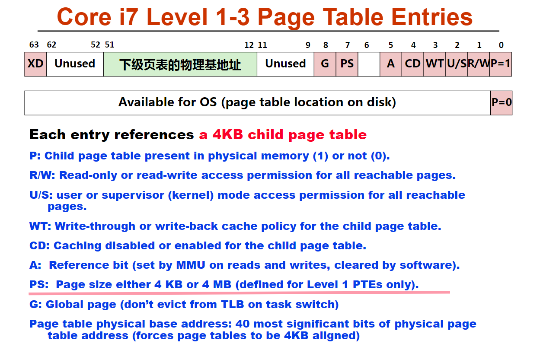Click the "PS: Page size either 4 KB" line

click(x=224, y=285)
